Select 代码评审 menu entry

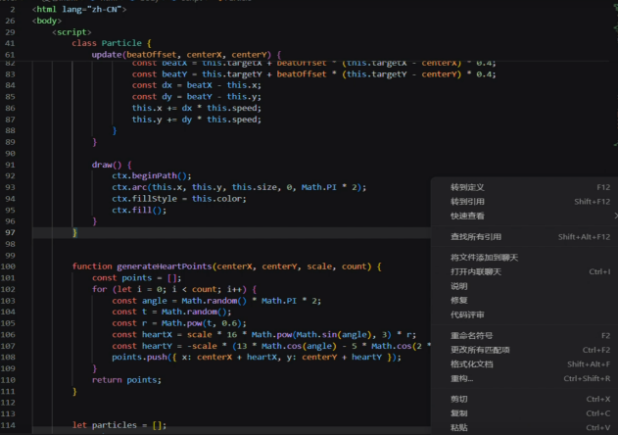[525, 314]
